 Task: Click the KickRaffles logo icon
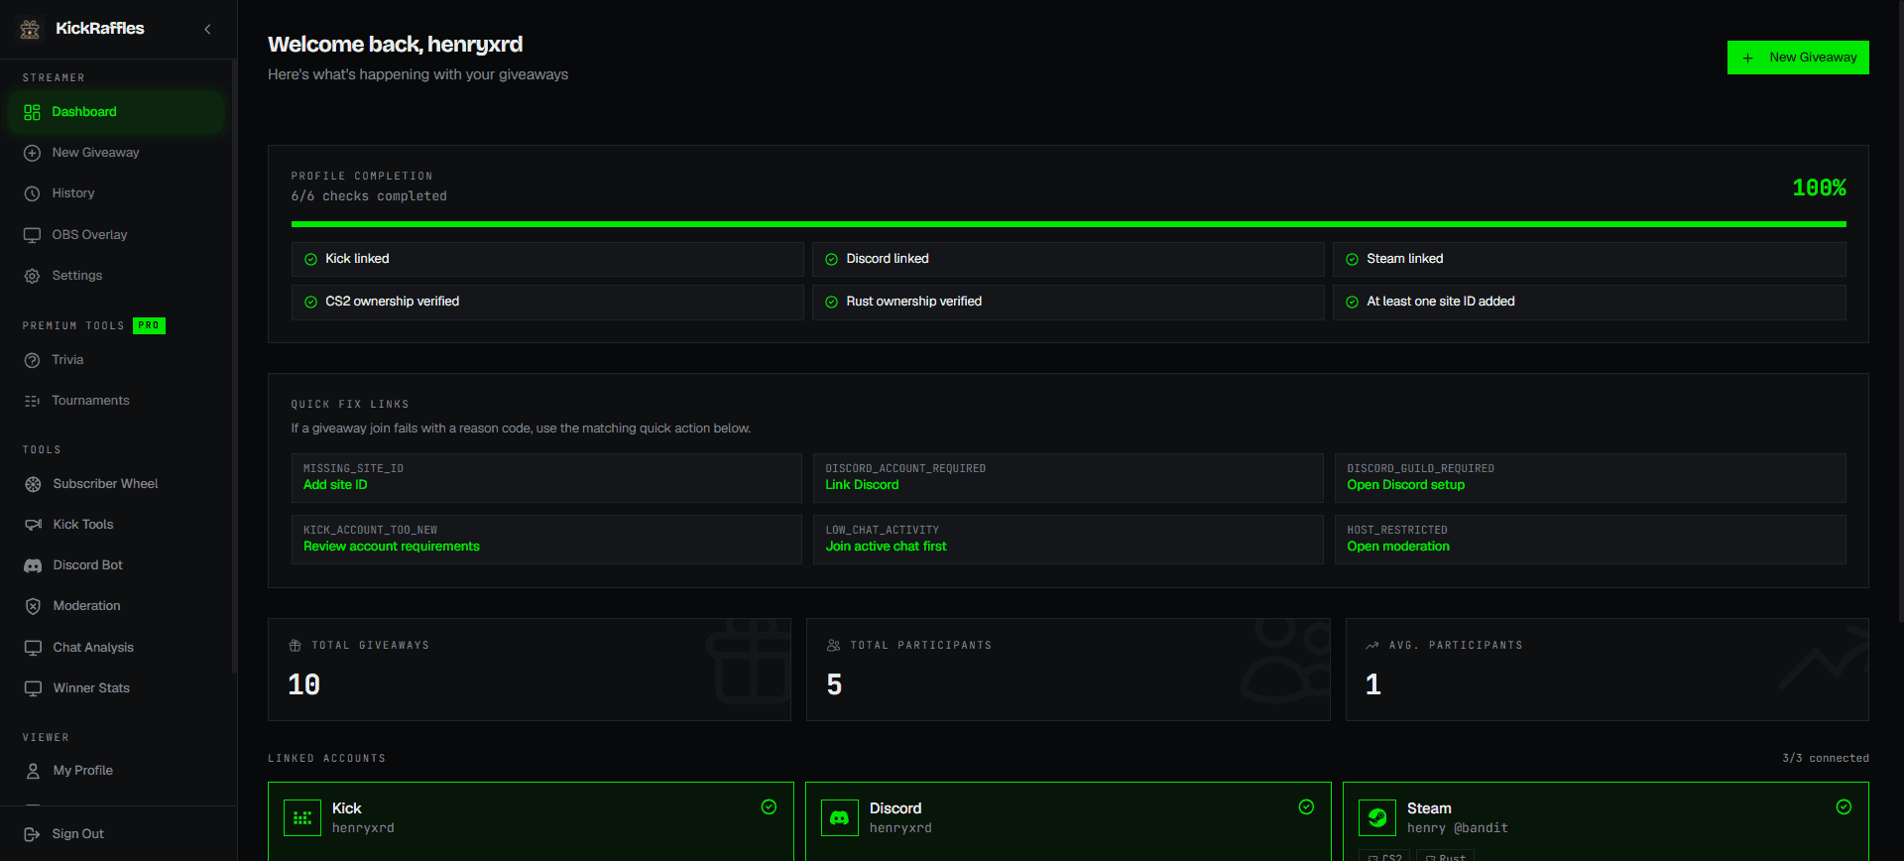point(31,29)
